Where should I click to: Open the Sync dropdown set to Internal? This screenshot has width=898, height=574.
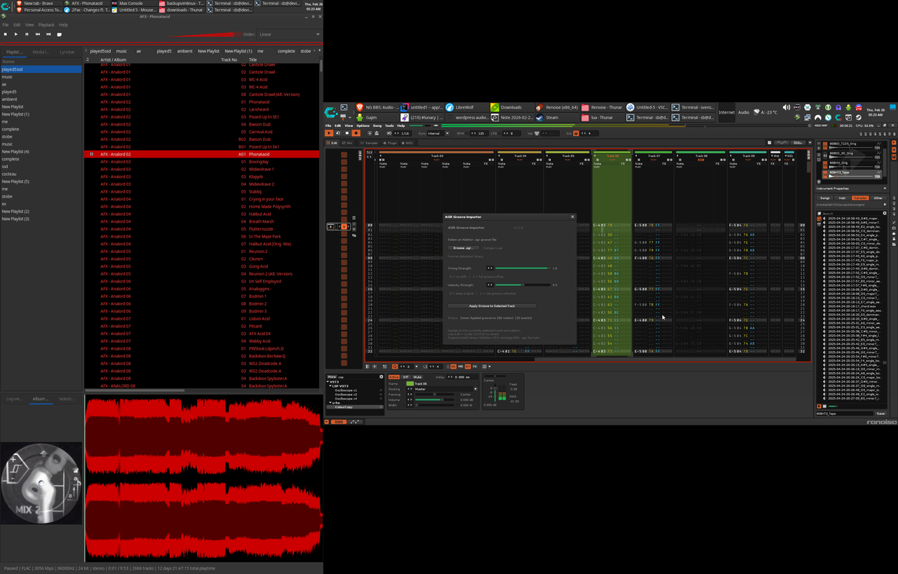point(438,133)
